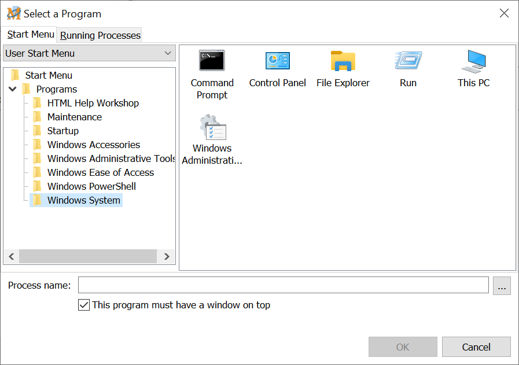Switch to the Running Processes tab
The height and width of the screenshot is (365, 519).
pyautogui.click(x=100, y=35)
